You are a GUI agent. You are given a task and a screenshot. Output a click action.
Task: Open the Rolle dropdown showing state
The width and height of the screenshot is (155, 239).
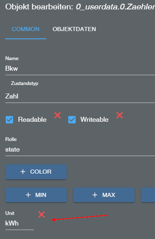coord(80,150)
